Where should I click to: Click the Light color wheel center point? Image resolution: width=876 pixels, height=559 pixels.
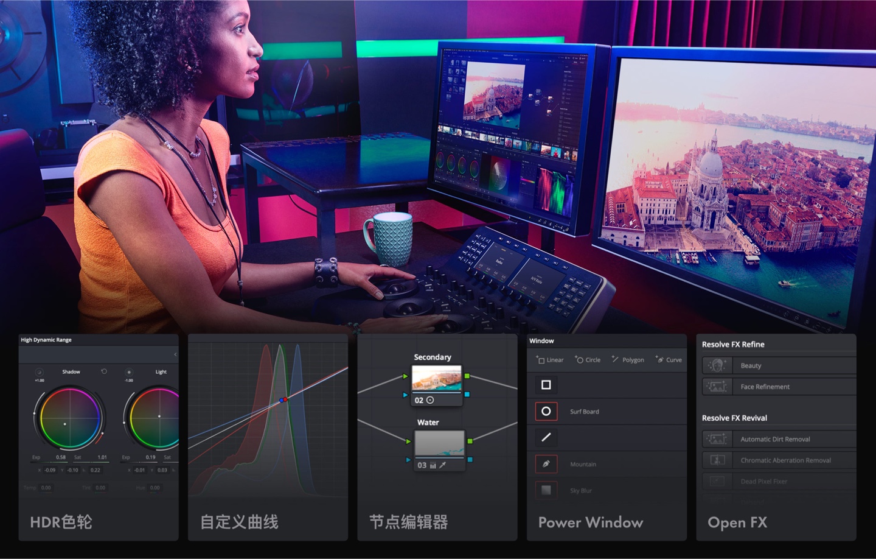click(159, 417)
